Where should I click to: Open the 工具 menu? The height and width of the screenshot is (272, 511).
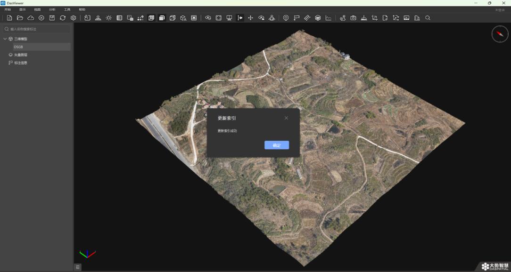click(67, 10)
